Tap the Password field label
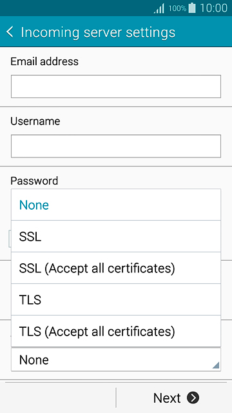 [x=34, y=181]
